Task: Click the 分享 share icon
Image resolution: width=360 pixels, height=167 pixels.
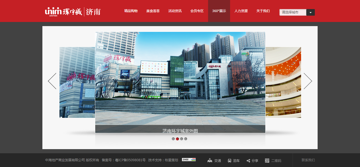Action: coord(248,161)
